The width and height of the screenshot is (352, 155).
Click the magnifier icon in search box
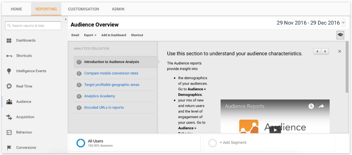[9, 25]
